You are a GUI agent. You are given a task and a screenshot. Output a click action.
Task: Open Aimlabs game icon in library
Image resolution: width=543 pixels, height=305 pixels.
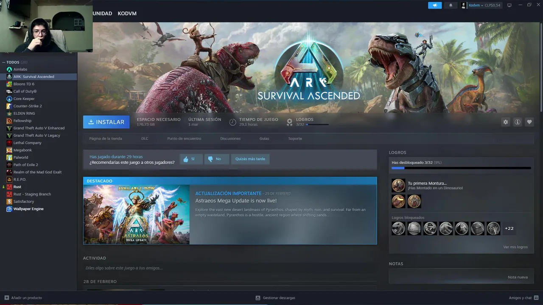click(x=9, y=69)
